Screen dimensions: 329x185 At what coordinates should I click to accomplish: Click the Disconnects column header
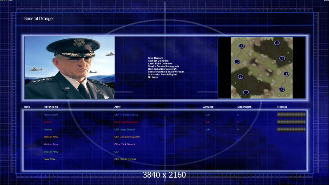pyautogui.click(x=244, y=107)
